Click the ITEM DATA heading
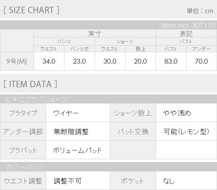 pos(30,84)
